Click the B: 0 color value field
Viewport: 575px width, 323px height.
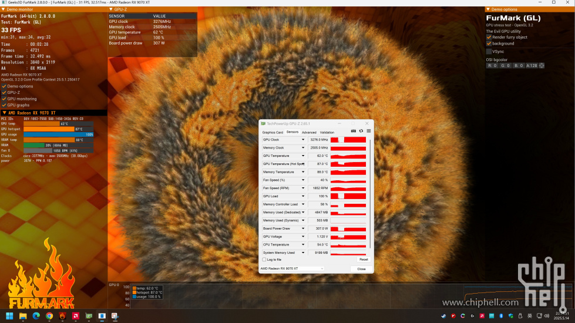tap(519, 66)
